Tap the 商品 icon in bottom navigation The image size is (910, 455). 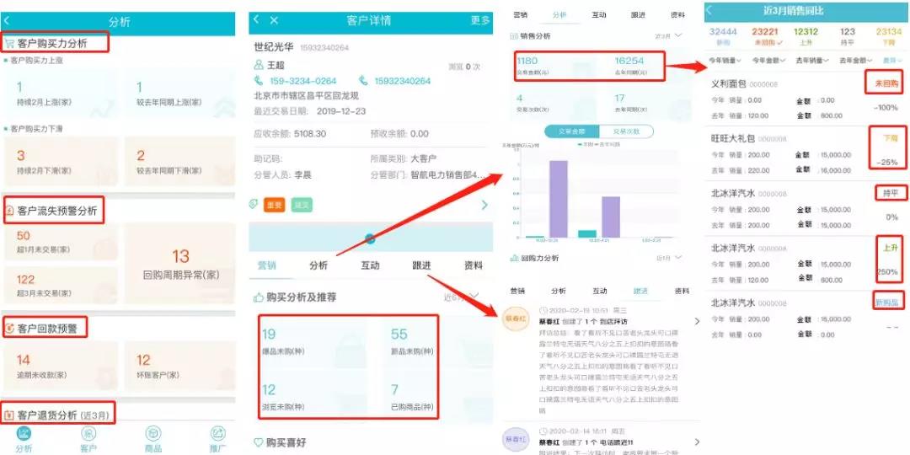[153, 438]
